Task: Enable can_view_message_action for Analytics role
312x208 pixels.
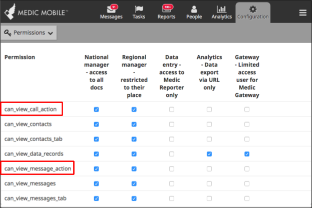Action: point(209,169)
